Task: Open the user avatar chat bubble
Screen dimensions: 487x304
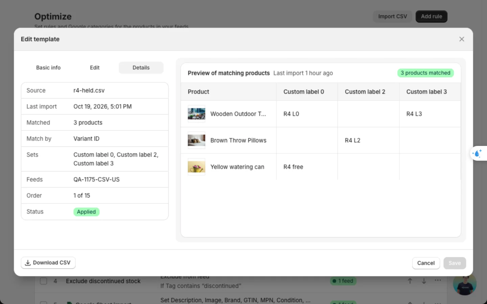Action: (465, 284)
